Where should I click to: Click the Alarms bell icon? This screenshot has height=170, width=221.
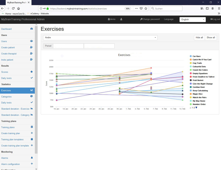32,158
